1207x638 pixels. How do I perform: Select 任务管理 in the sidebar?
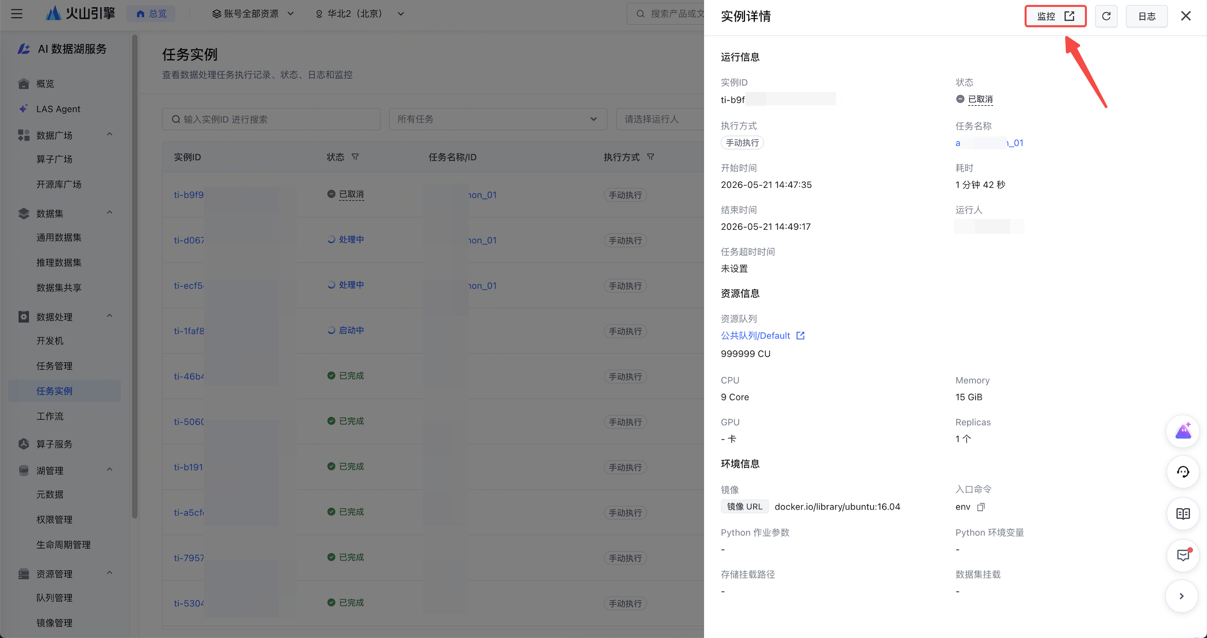click(54, 366)
